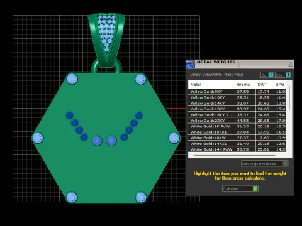Select the Yellow Gold:18KY R... row

click(237, 115)
